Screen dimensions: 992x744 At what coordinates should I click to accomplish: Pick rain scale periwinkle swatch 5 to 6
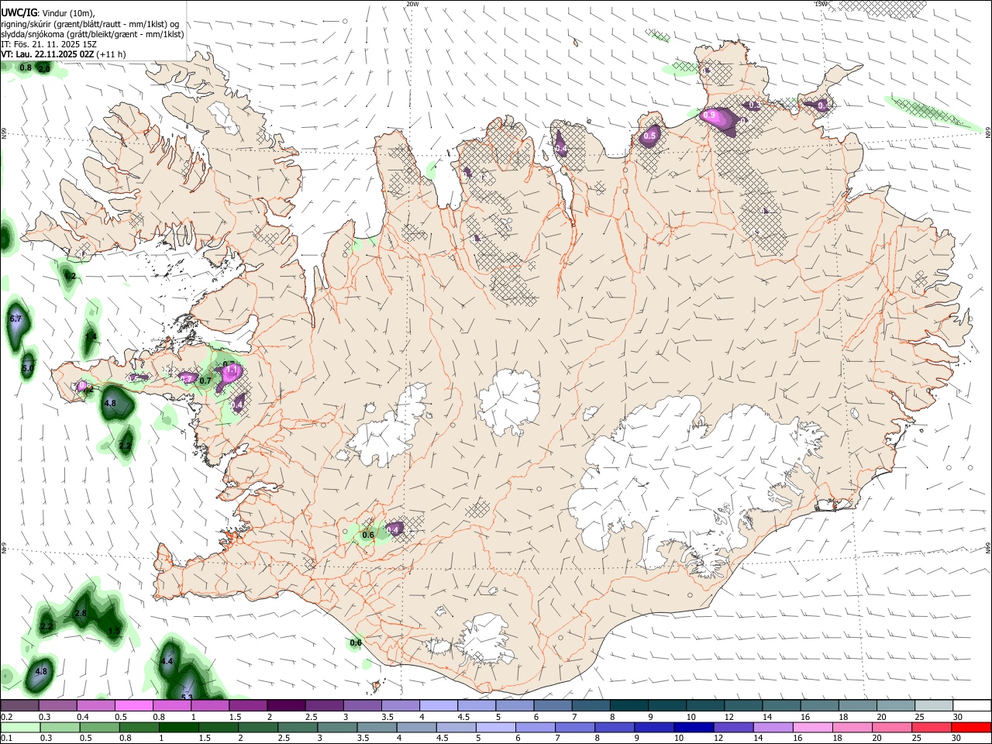pos(494,727)
